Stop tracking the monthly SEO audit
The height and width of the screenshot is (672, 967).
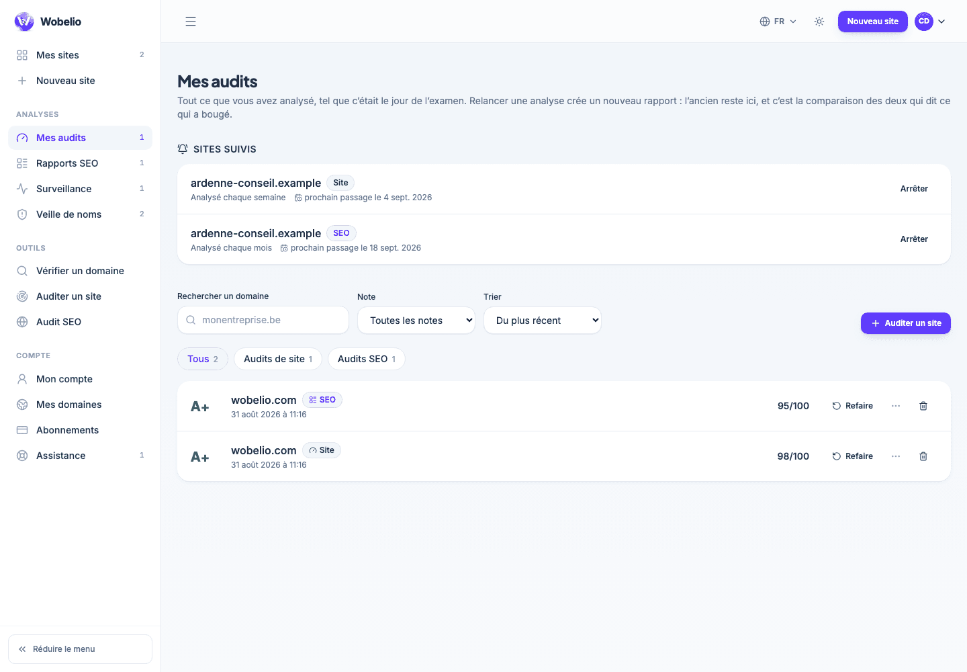(x=914, y=239)
